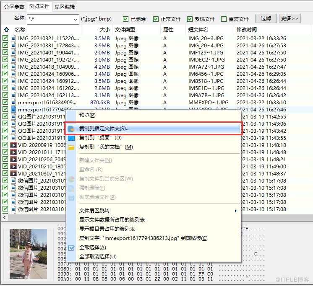Click copy-to-folder icon in context menu
This screenshot has width=313, height=286.
coord(71,129)
